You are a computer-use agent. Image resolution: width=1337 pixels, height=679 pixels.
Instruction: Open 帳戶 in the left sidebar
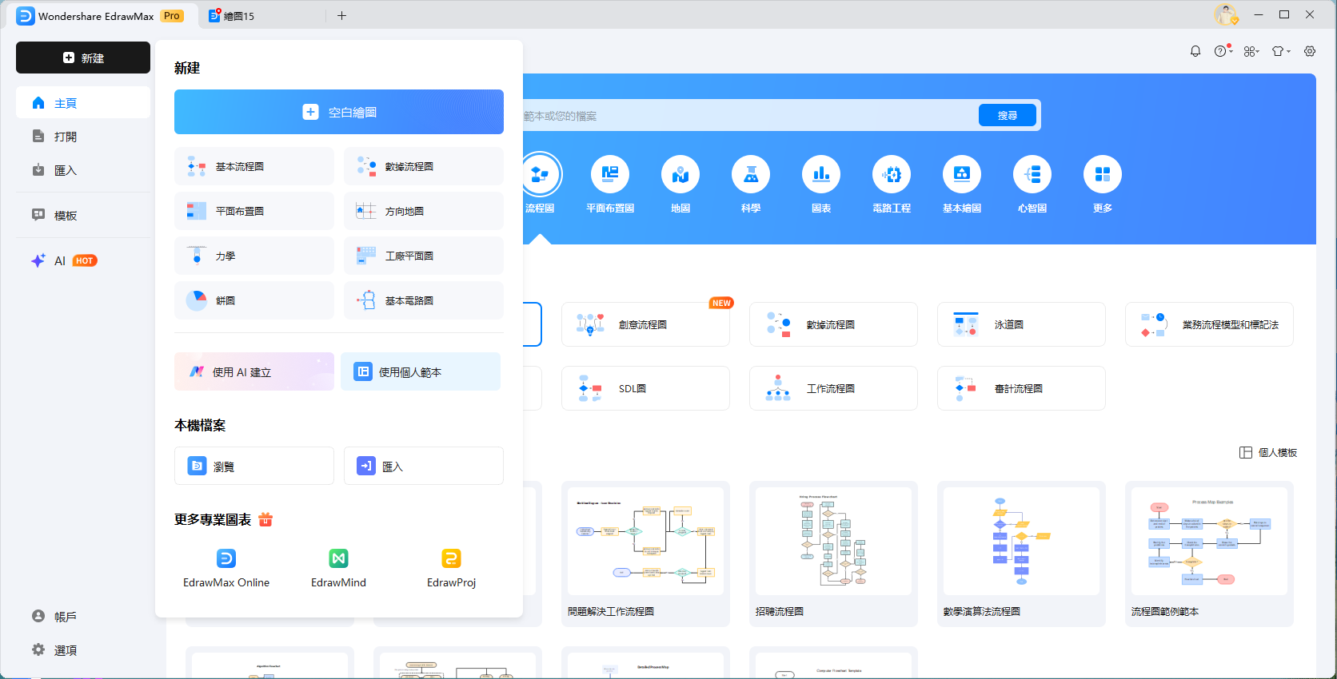[x=83, y=617]
